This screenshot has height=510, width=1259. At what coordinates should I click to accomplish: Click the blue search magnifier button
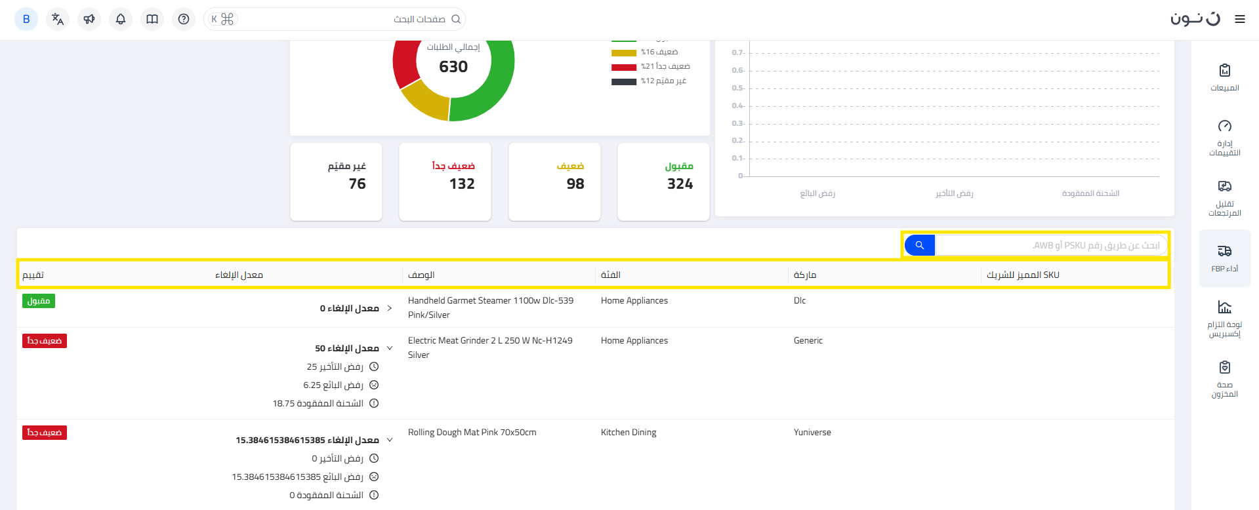(x=919, y=245)
